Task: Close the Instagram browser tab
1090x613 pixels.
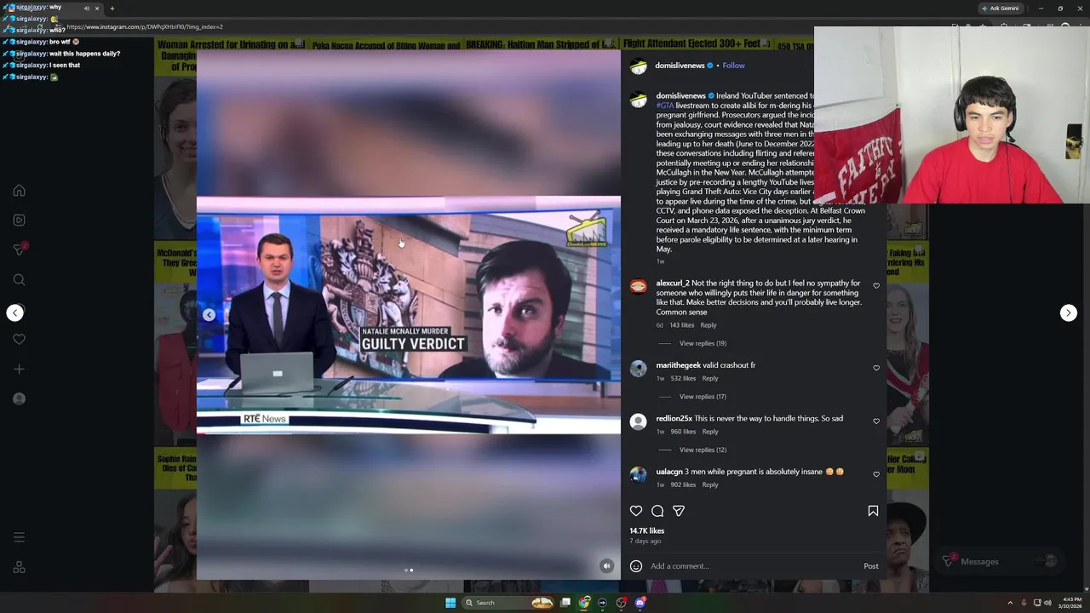Action: tap(97, 9)
